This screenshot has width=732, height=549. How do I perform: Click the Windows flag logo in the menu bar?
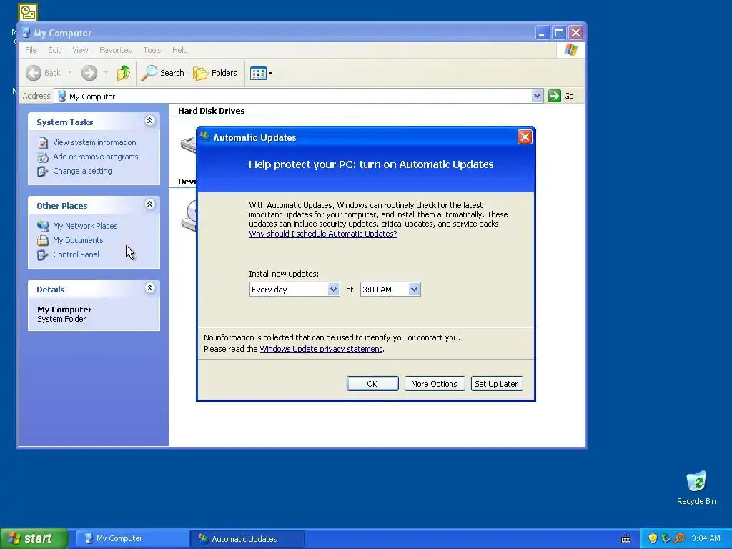coord(570,50)
